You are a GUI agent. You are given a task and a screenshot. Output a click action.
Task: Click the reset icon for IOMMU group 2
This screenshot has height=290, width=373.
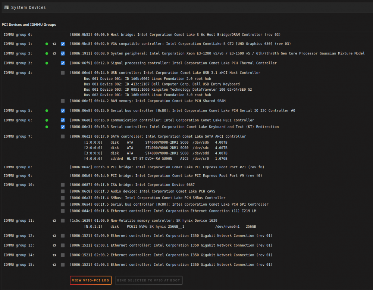[54, 54]
